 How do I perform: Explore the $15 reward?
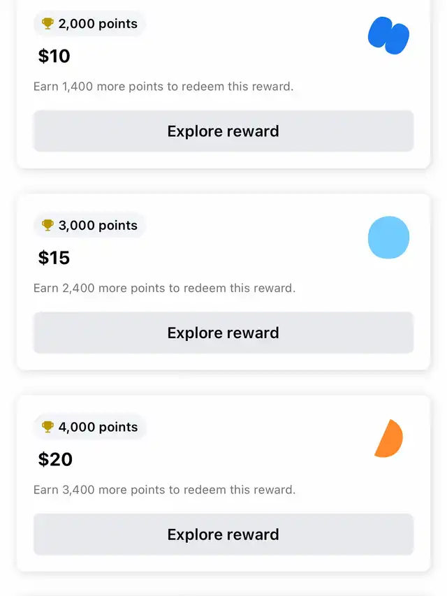223,333
